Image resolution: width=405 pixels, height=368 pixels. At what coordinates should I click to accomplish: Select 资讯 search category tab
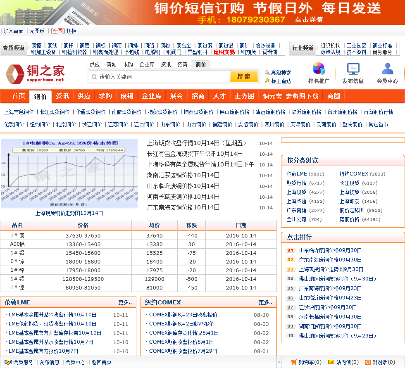[166, 64]
